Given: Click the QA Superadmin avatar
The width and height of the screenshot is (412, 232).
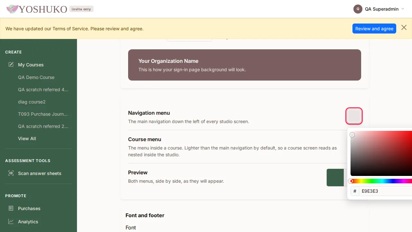Looking at the screenshot, I should tap(358, 9).
